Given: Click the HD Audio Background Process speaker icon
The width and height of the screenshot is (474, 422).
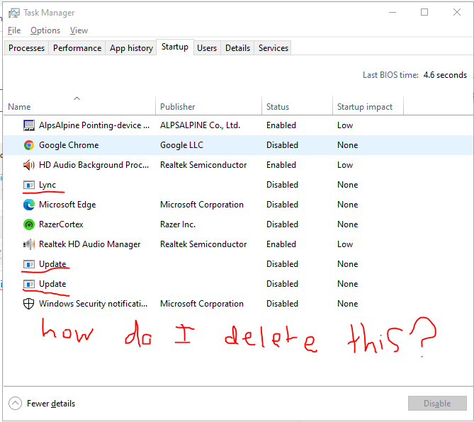Looking at the screenshot, I should click(29, 165).
